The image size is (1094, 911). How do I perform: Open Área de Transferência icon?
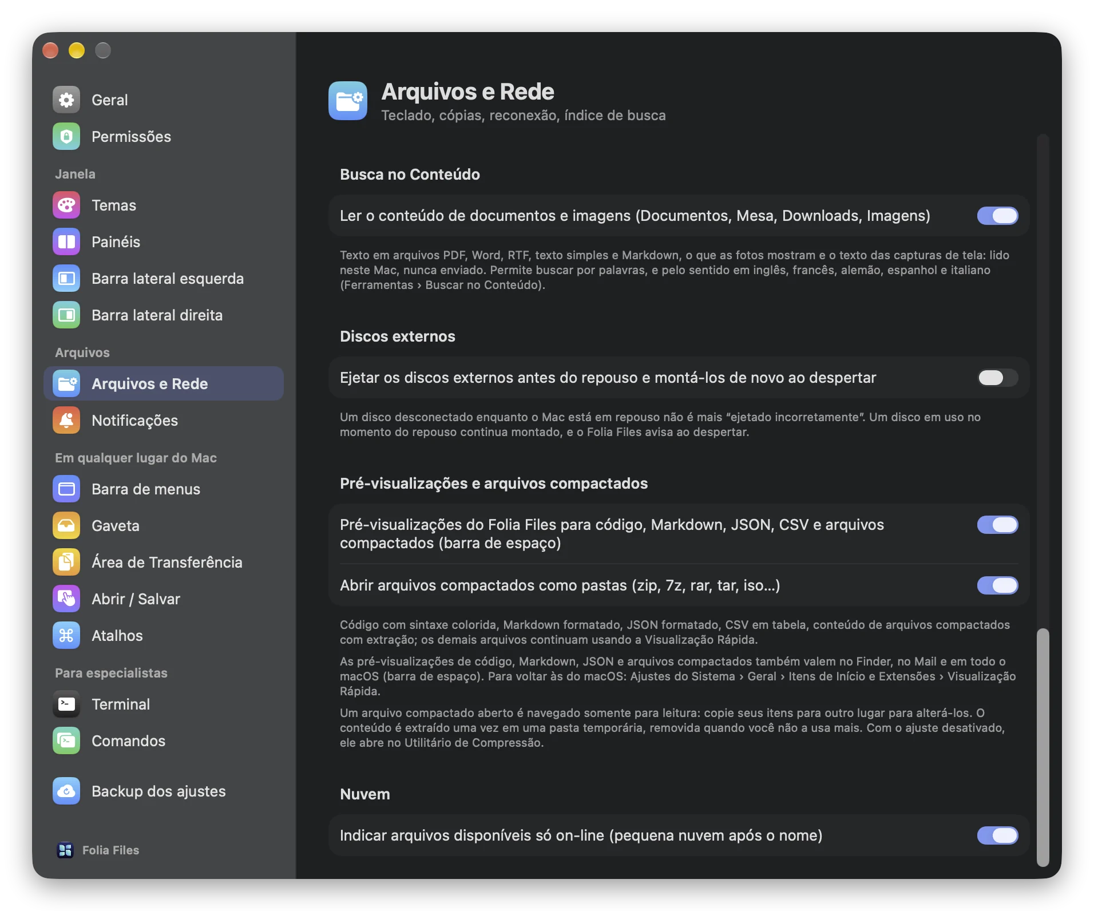point(66,563)
